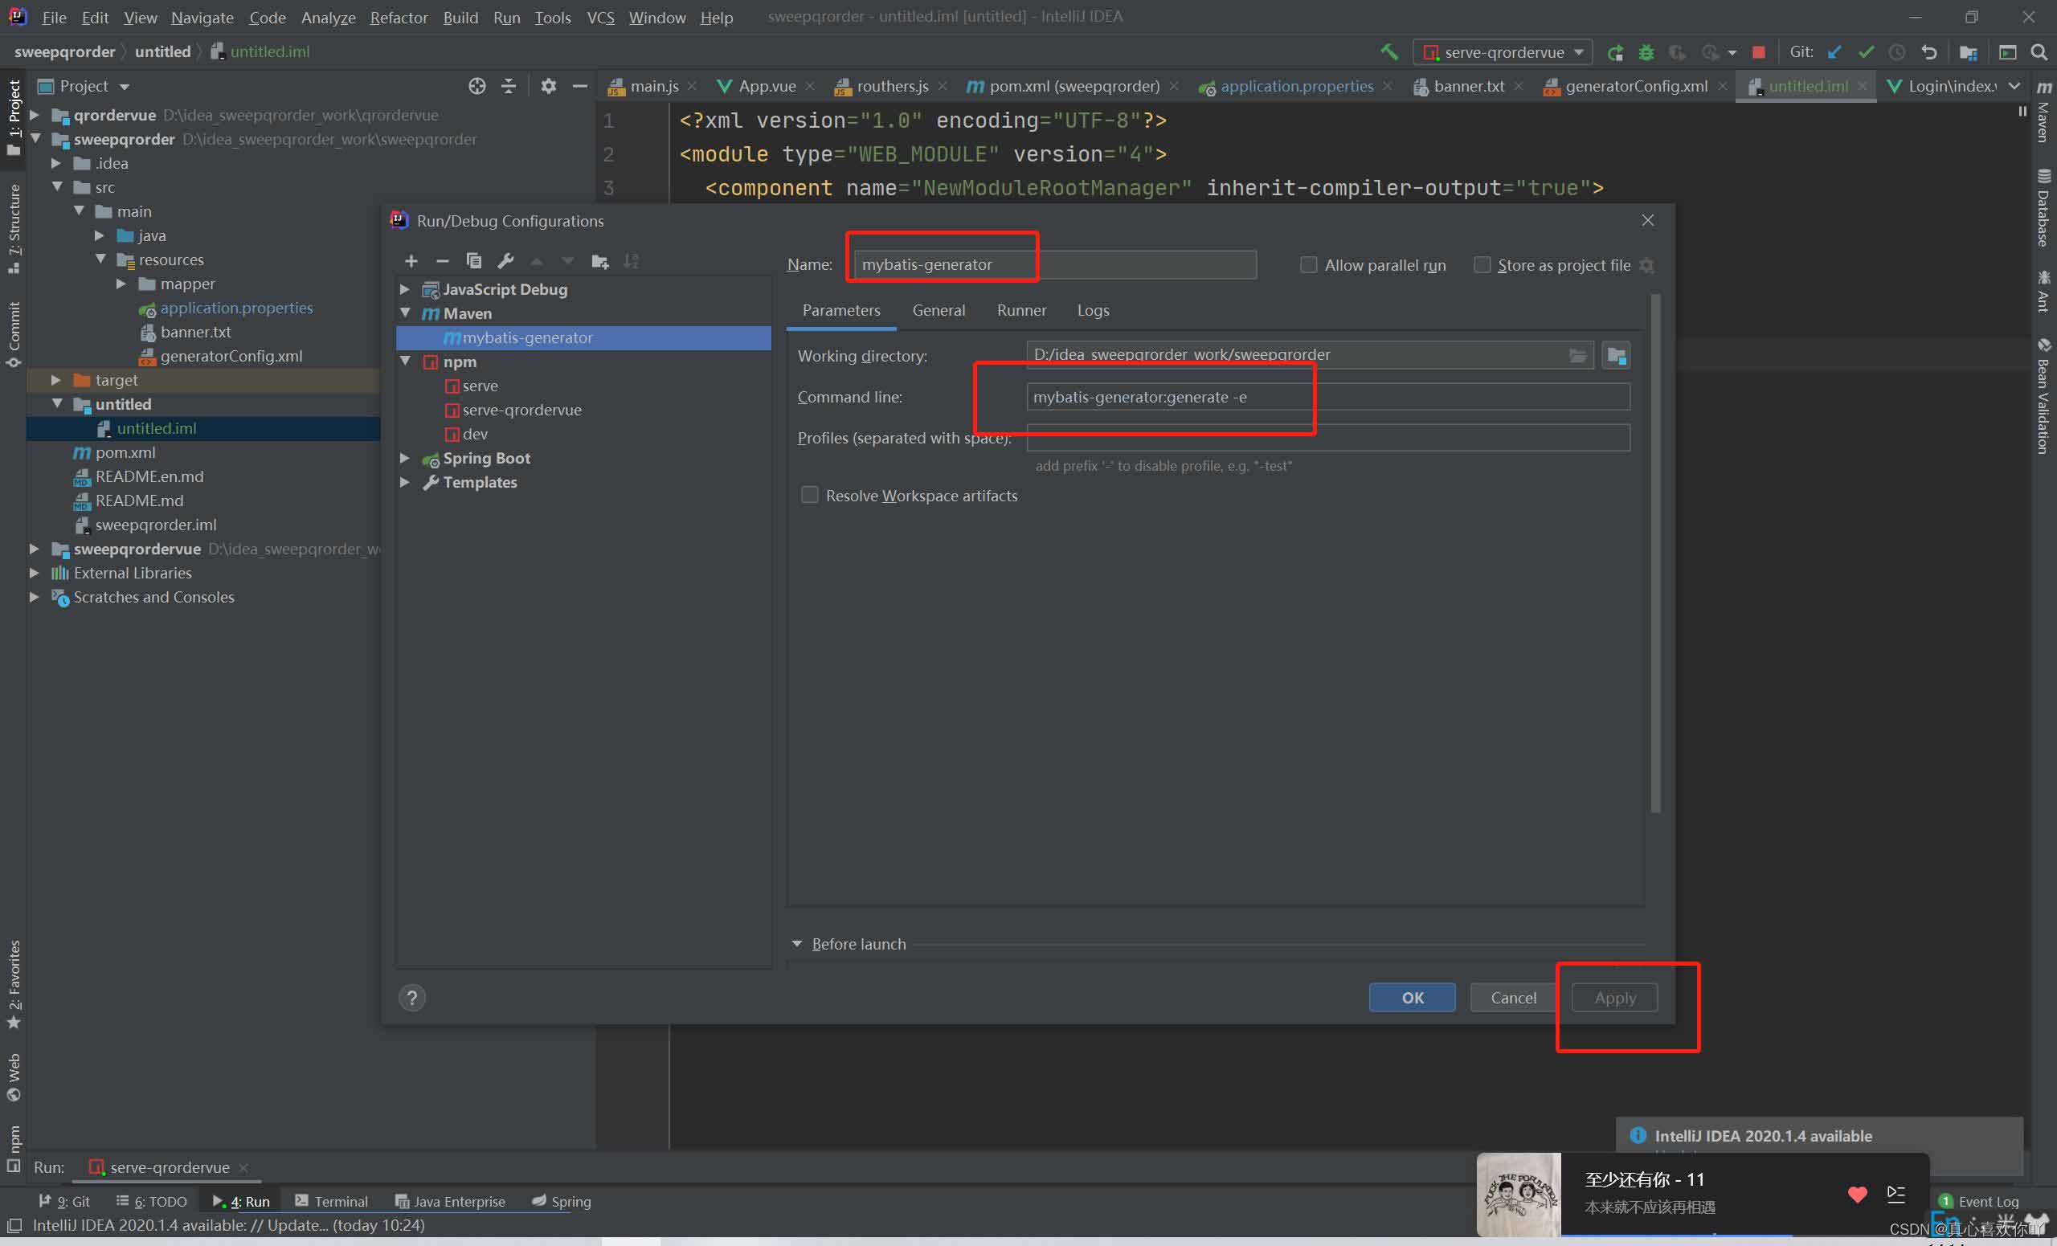Open the dialog help question mark
The height and width of the screenshot is (1246, 2057).
(x=411, y=997)
